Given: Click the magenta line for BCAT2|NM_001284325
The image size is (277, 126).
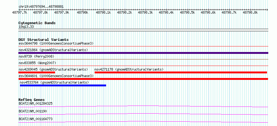Looking at the screenshot, I should [x=143, y=106].
